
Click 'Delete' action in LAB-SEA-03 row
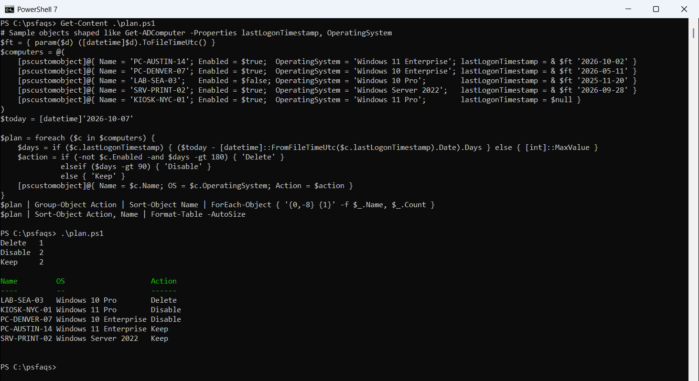click(x=164, y=300)
